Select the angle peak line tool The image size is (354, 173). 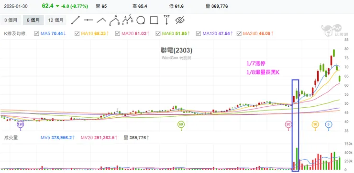tap(101, 20)
